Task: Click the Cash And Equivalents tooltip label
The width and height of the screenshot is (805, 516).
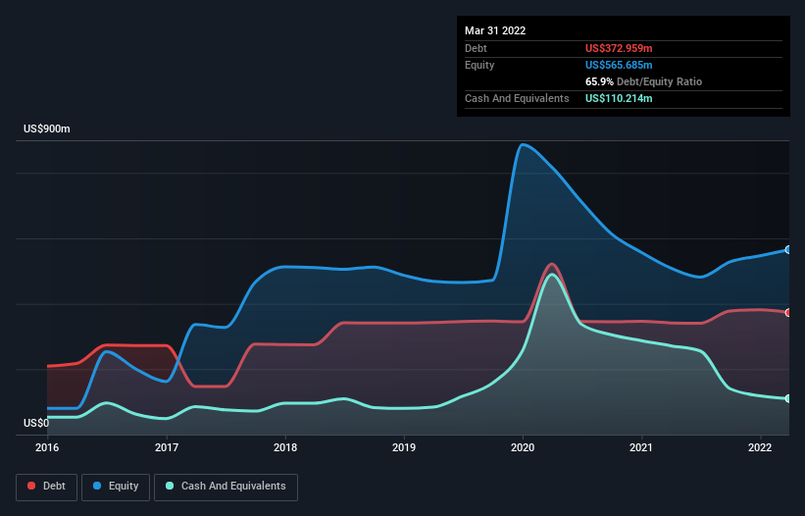Action: tap(517, 98)
